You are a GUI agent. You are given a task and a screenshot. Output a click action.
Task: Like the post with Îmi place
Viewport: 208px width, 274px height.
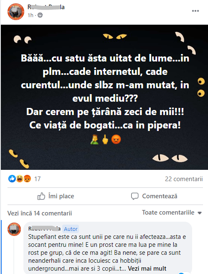pyautogui.click(x=56, y=196)
